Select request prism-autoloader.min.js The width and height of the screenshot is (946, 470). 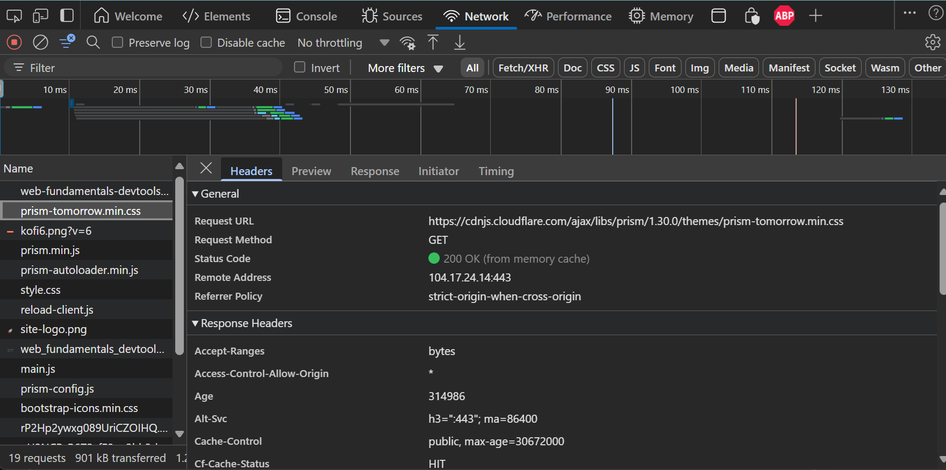[87, 270]
